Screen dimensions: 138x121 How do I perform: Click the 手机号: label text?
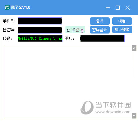[9, 21]
